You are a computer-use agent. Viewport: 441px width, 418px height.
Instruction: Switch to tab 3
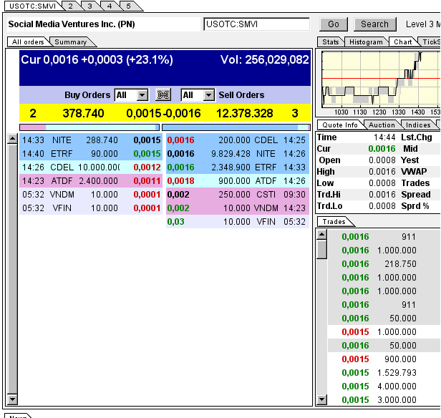click(89, 6)
